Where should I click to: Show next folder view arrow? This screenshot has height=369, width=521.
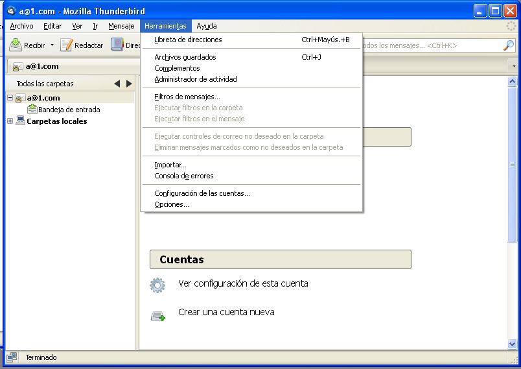(x=129, y=84)
